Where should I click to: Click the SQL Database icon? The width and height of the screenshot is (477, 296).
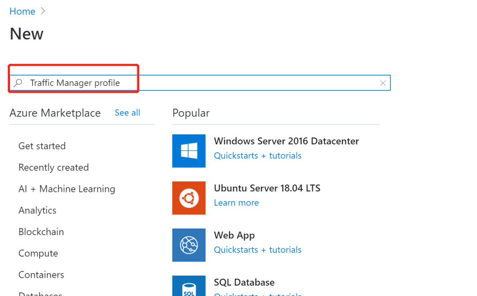tap(189, 286)
